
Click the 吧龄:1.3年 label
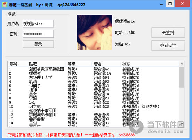click(125, 33)
